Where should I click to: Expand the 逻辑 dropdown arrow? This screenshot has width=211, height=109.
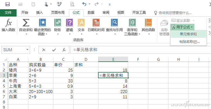(x=70, y=34)
